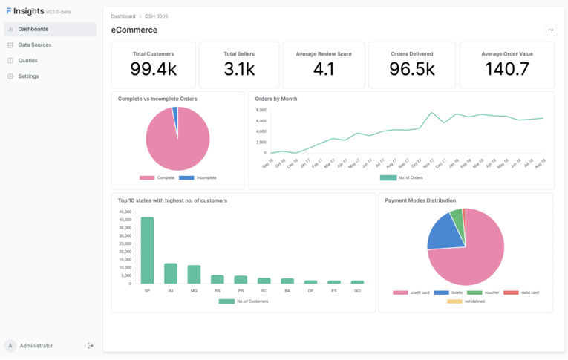Toggle the Complete legend item
Image resolution: width=568 pixels, height=360 pixels.
point(158,178)
